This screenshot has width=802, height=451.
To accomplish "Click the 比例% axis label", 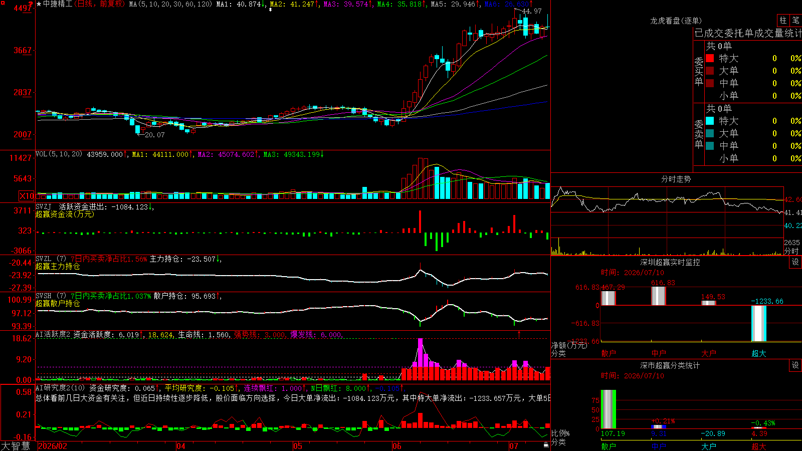I will pos(560,433).
